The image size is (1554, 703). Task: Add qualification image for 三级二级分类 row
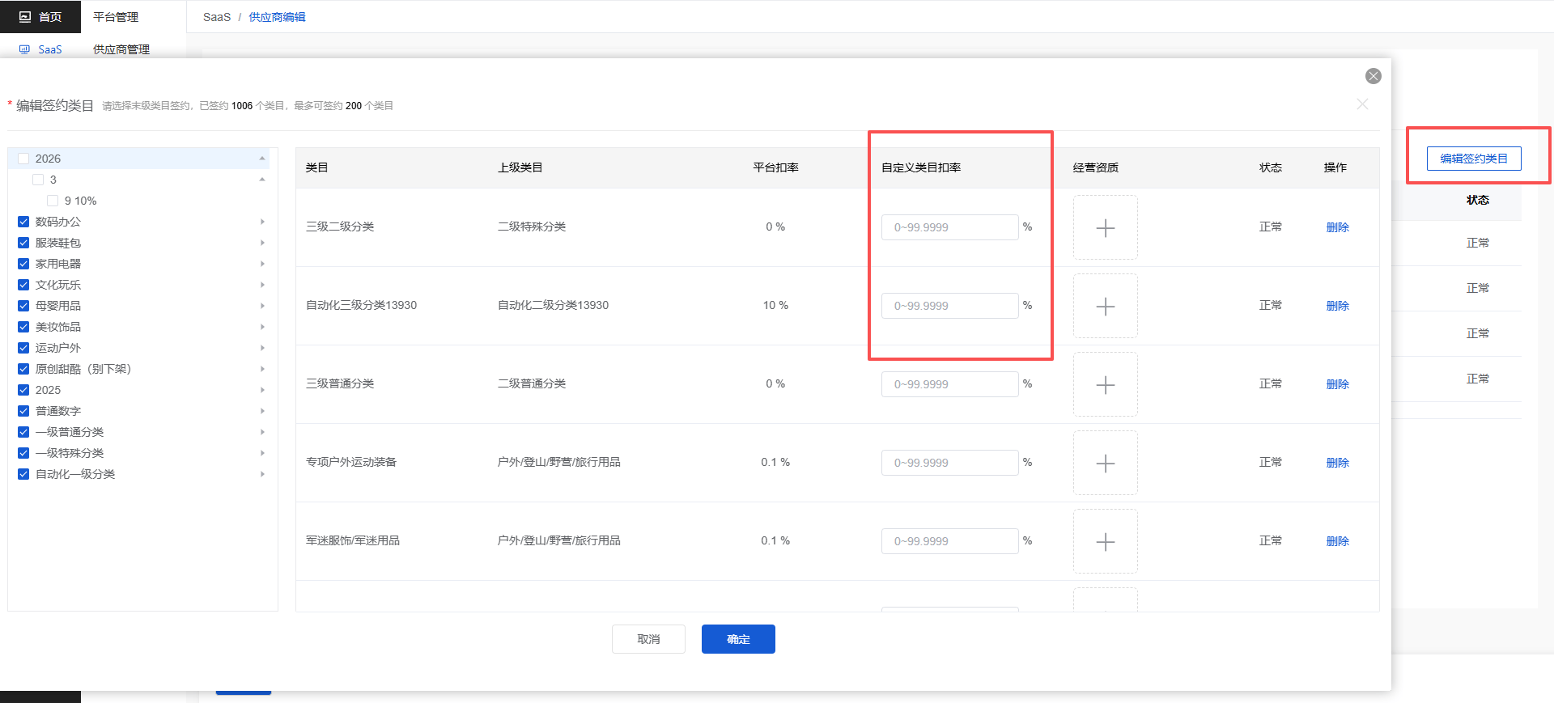1106,227
